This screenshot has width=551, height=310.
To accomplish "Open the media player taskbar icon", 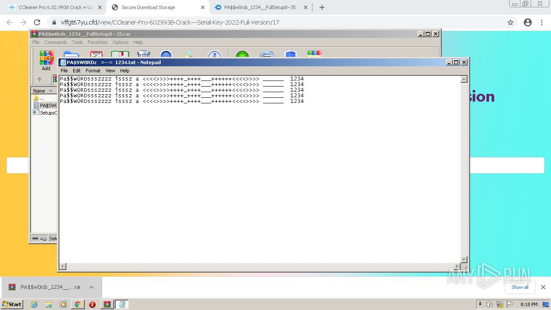I will [63, 304].
